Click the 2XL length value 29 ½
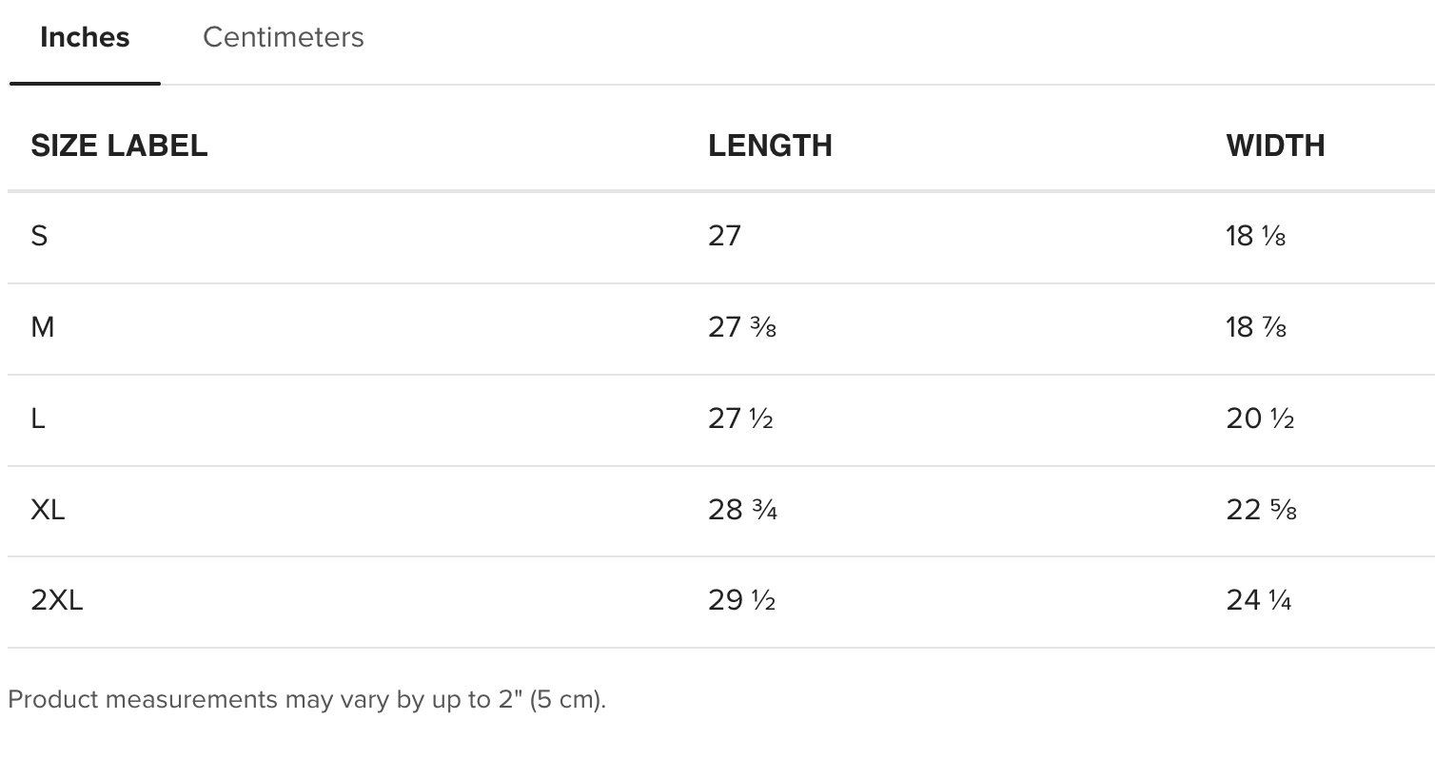Screen dimensions: 1435x759 click(741, 600)
